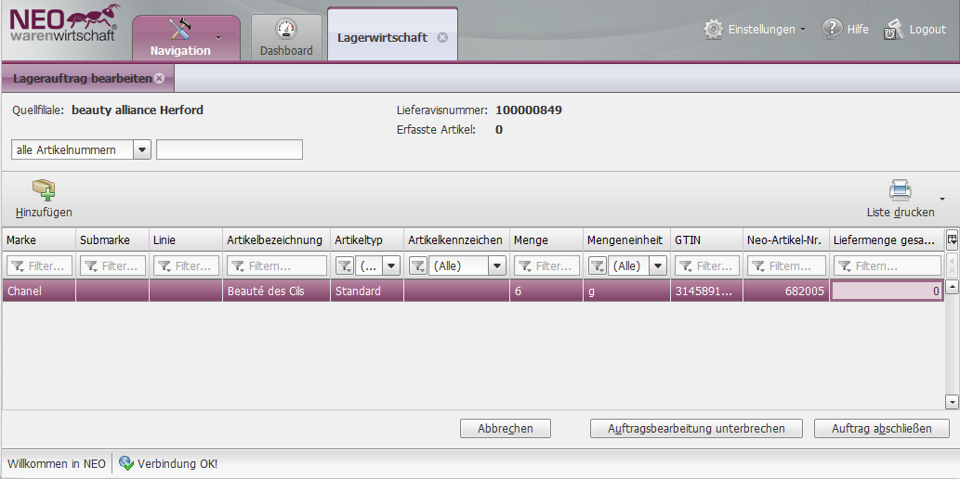
Task: Close the Lagerwirtschaft tab
Action: point(442,37)
